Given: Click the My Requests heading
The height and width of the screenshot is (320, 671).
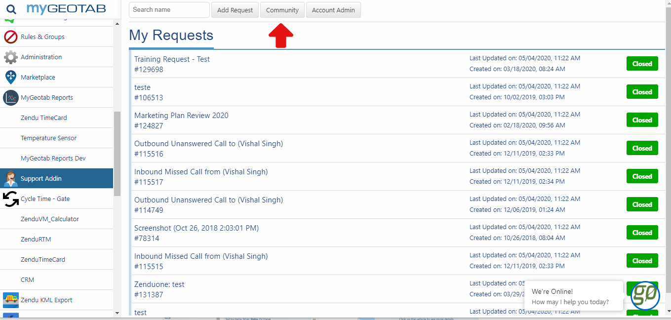Looking at the screenshot, I should pyautogui.click(x=171, y=35).
